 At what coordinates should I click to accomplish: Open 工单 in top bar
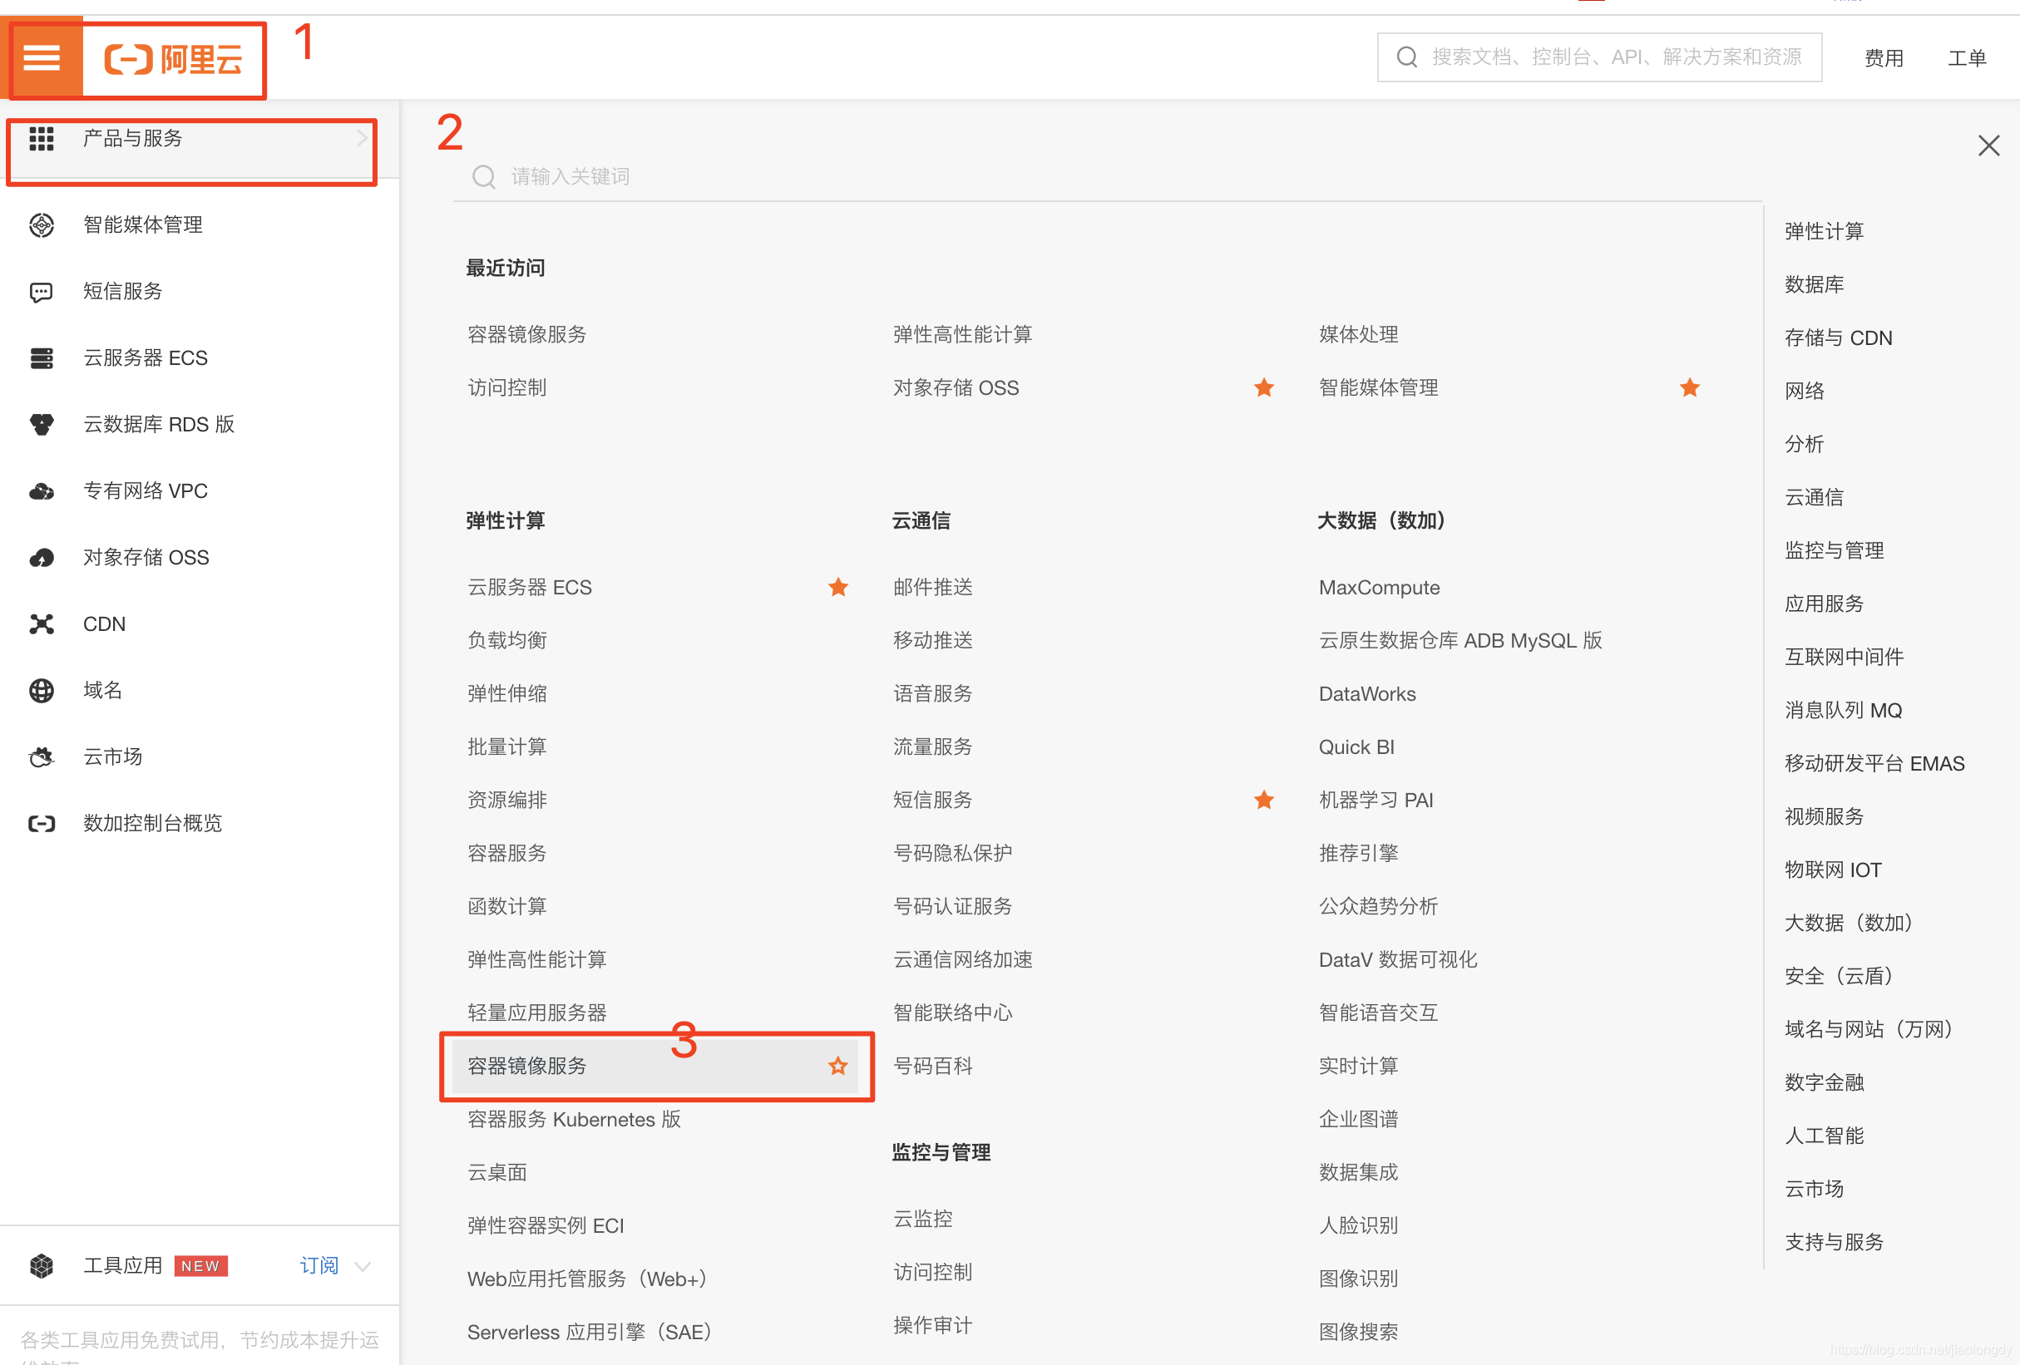click(1967, 58)
